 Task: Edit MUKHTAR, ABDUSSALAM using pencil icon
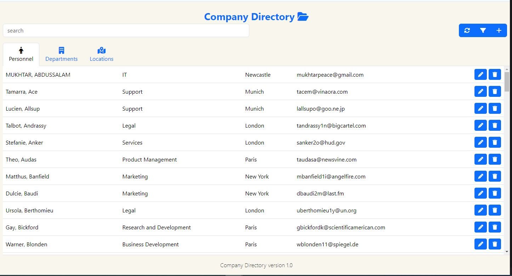pos(480,75)
